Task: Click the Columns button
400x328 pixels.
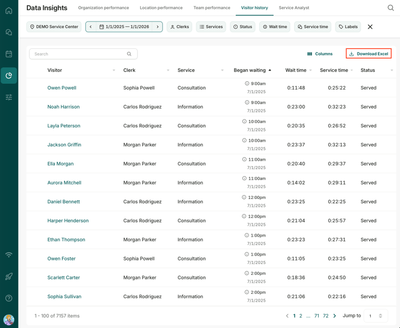Action: (x=320, y=54)
